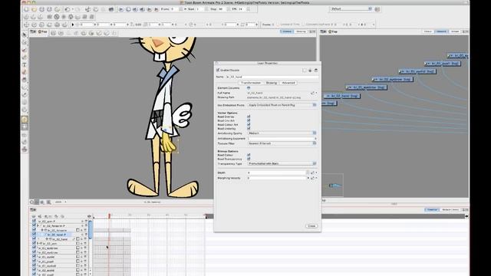Click the workspace manager icon beside Default dropdown

pos(377,9)
